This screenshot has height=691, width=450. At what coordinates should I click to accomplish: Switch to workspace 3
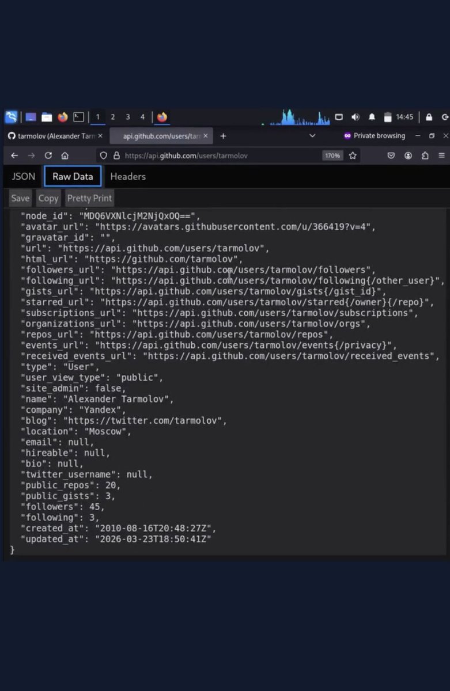tap(127, 117)
